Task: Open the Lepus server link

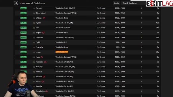Action: coord(38,52)
